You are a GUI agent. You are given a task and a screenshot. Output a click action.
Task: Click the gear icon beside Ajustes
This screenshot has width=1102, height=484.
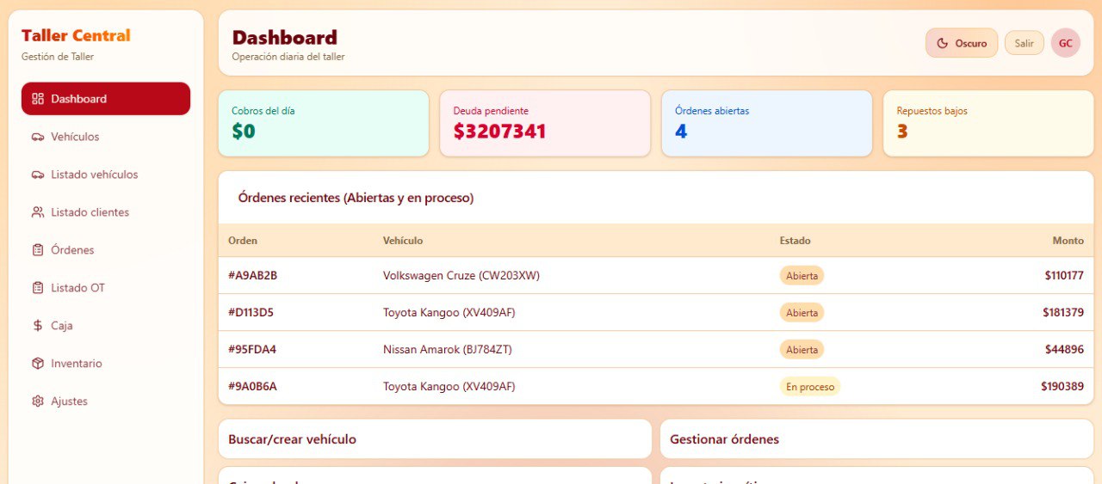click(x=38, y=401)
